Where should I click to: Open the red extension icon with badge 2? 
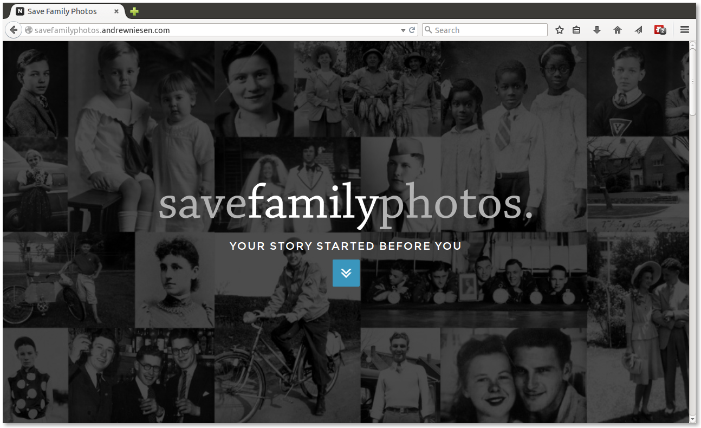660,30
